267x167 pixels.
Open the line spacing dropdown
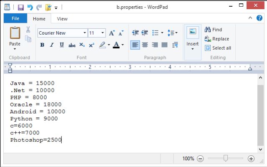(172, 33)
